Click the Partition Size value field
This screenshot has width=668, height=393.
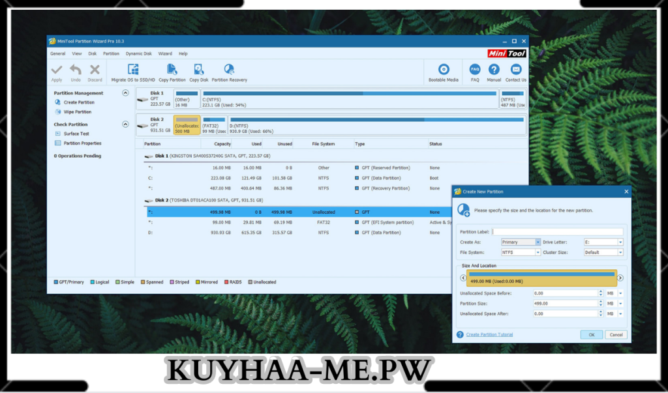[566, 304]
